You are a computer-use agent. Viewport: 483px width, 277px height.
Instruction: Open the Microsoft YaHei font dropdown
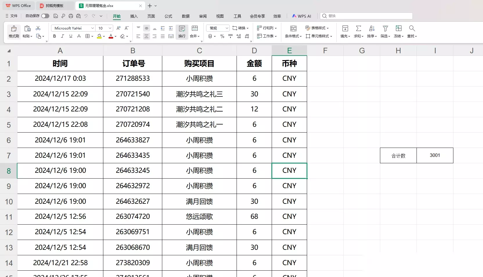coord(73,28)
